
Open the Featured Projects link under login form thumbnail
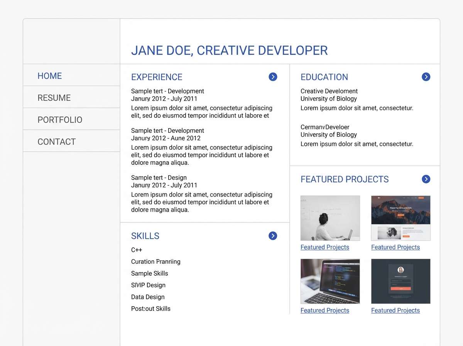pyautogui.click(x=395, y=310)
